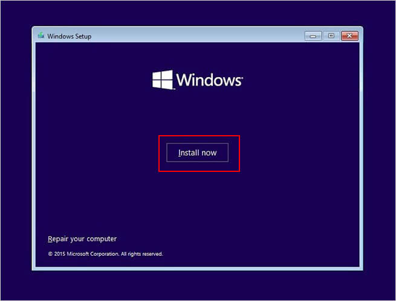The height and width of the screenshot is (301, 396).
Task: Minimize the Windows Setup window
Action: point(313,36)
